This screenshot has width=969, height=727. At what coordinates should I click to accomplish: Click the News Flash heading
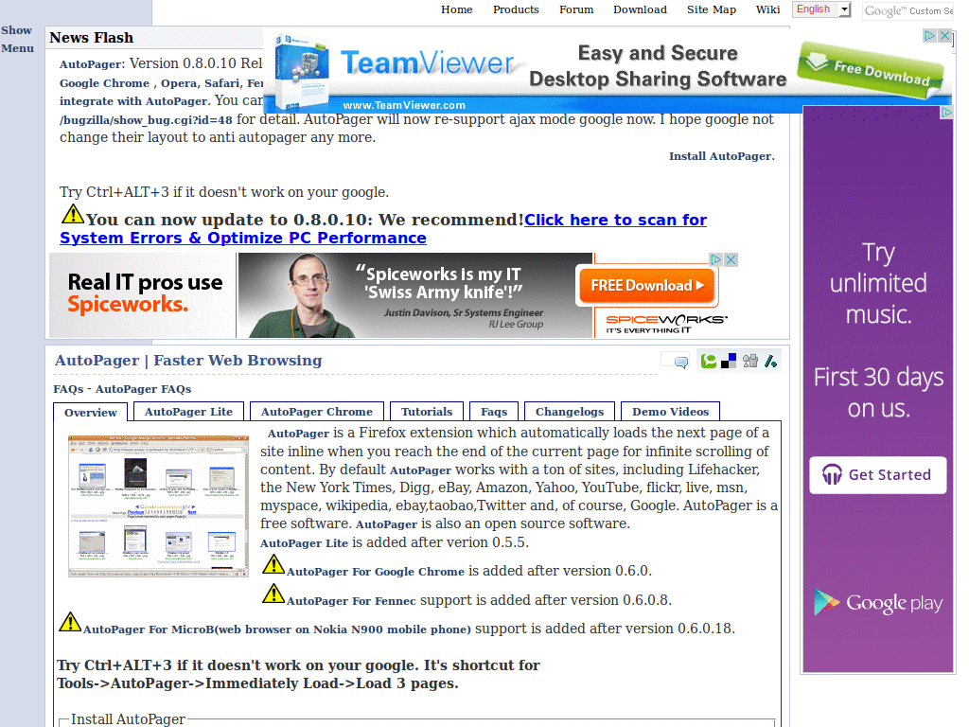point(92,38)
